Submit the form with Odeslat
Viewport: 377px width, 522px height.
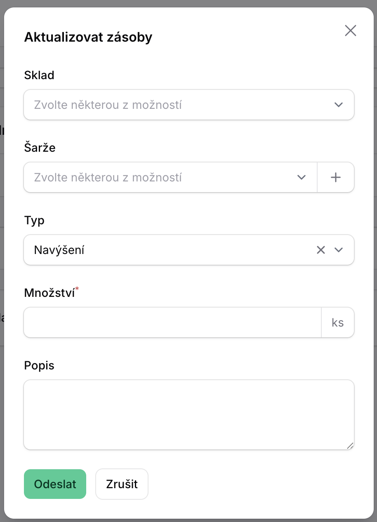point(55,484)
